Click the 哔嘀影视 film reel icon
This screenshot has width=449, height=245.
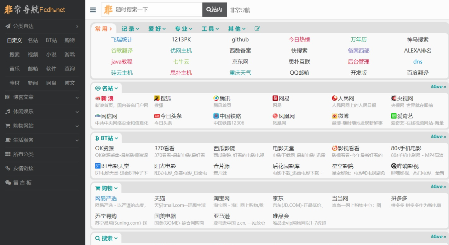[394, 166]
